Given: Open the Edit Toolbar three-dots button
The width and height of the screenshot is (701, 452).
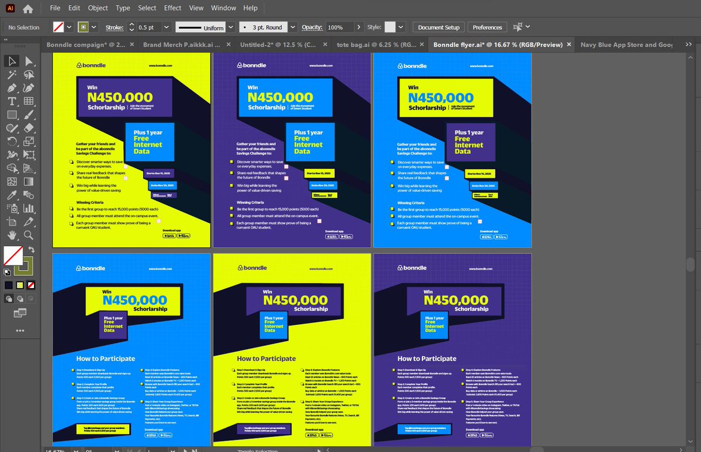Looking at the screenshot, I should click(20, 331).
